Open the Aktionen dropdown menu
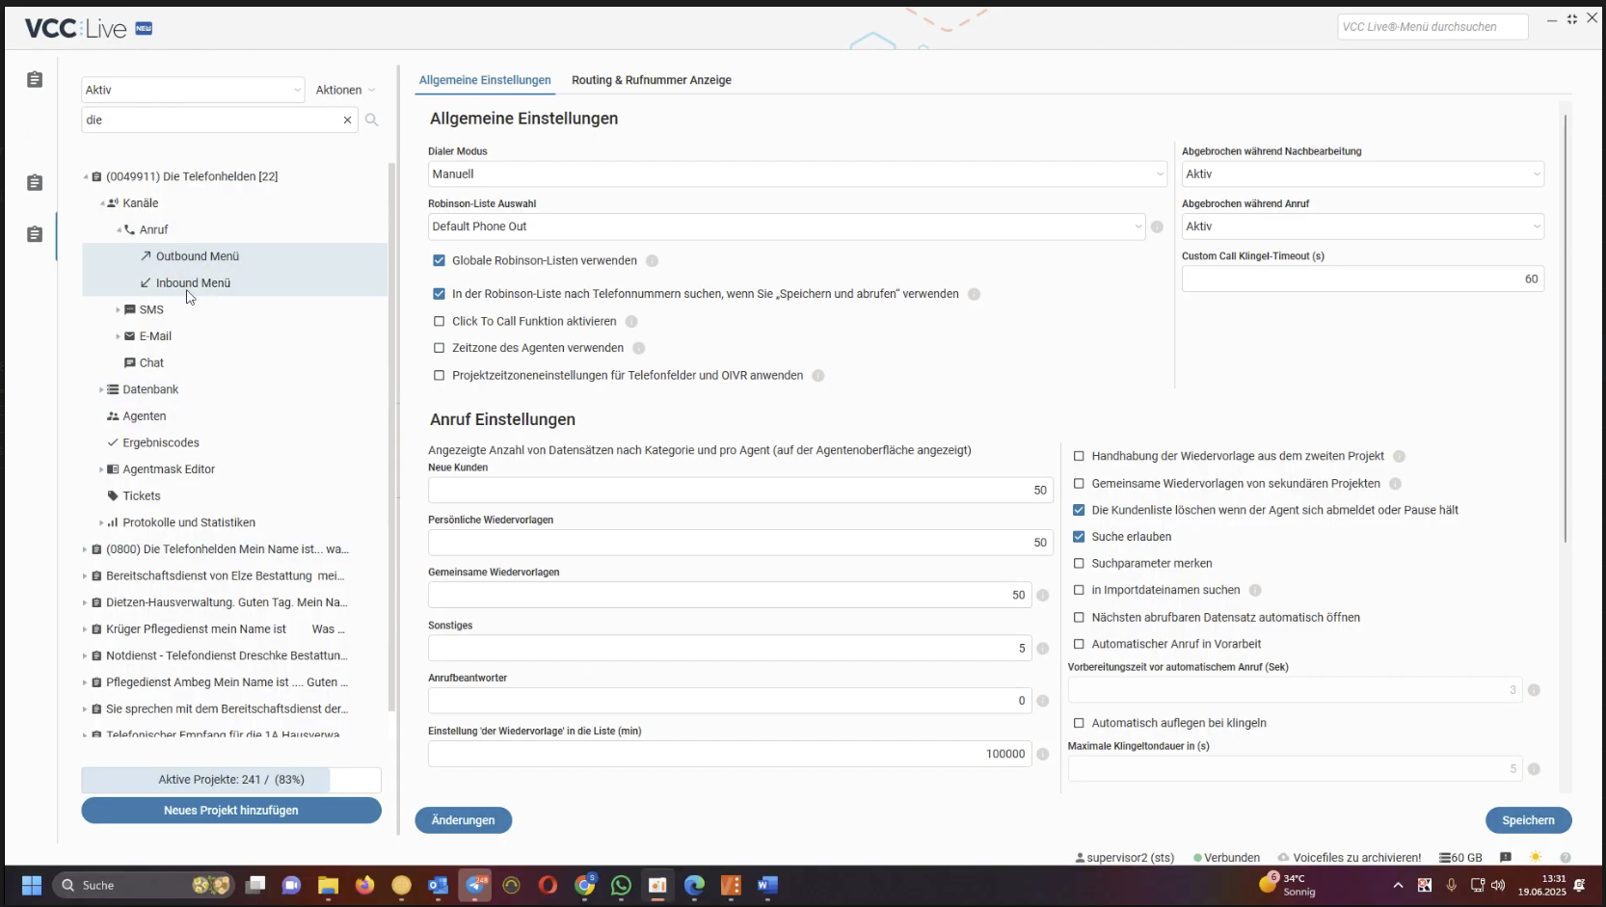 tap(345, 90)
